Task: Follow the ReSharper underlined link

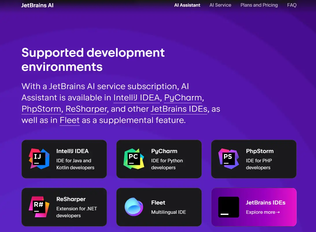Action: (x=86, y=109)
